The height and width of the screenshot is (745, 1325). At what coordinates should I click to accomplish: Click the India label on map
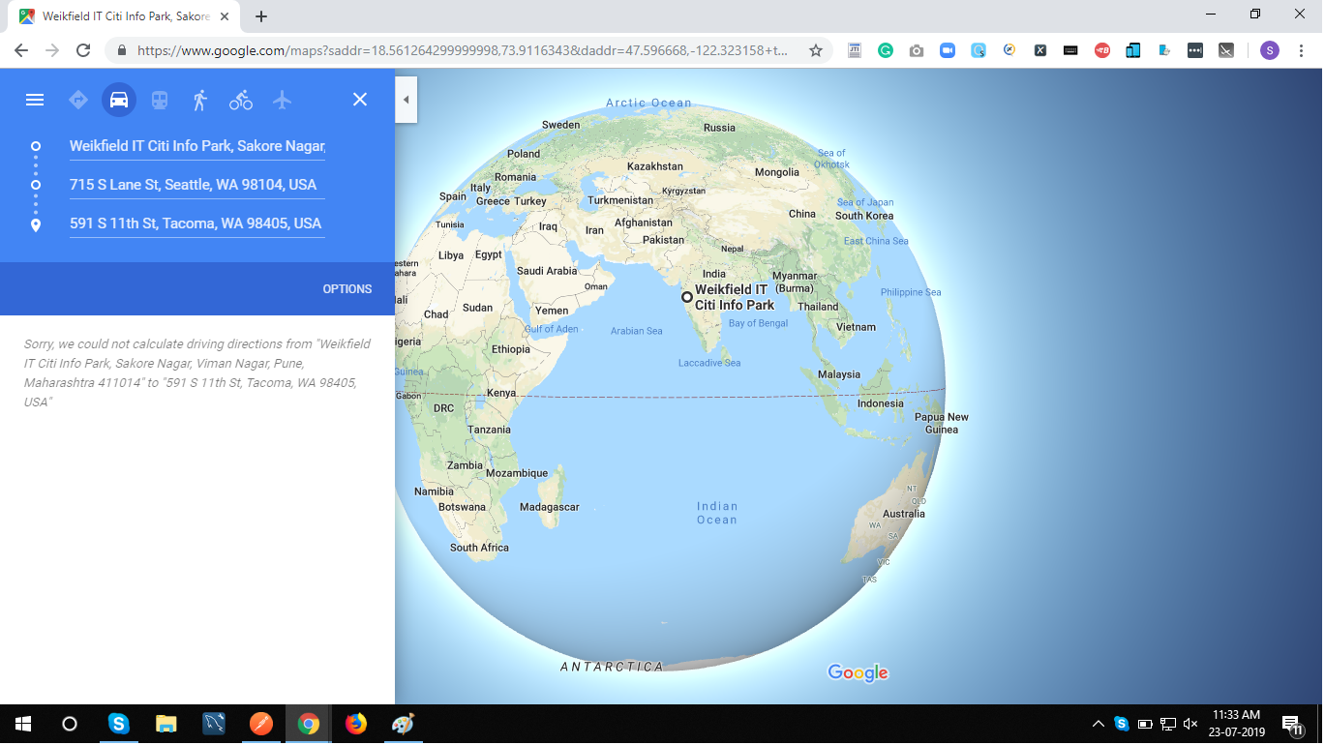(x=714, y=274)
